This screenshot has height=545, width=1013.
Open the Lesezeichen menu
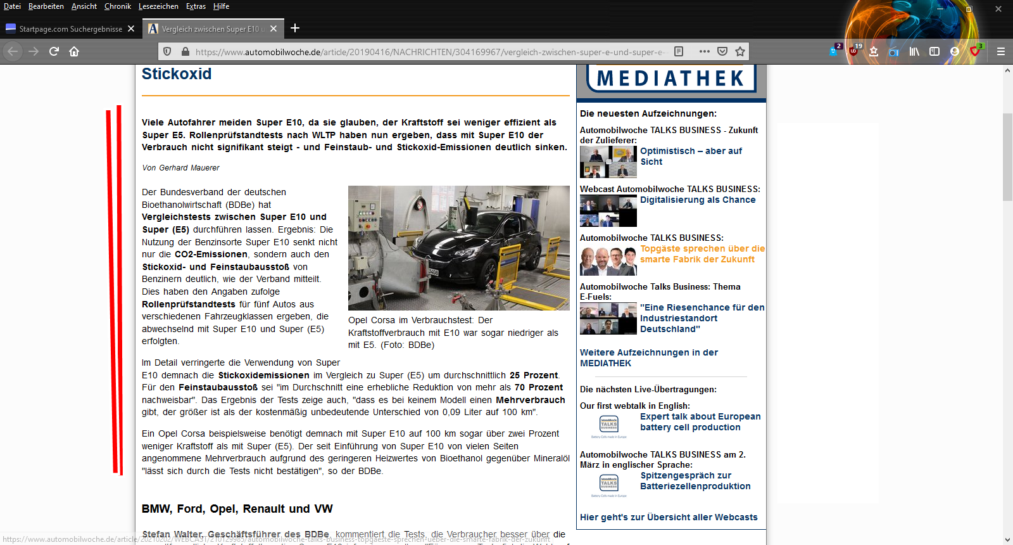coord(158,6)
